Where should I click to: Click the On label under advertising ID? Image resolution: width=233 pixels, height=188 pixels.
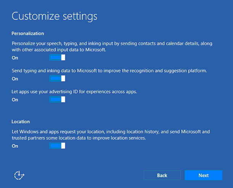pyautogui.click(x=15, y=100)
